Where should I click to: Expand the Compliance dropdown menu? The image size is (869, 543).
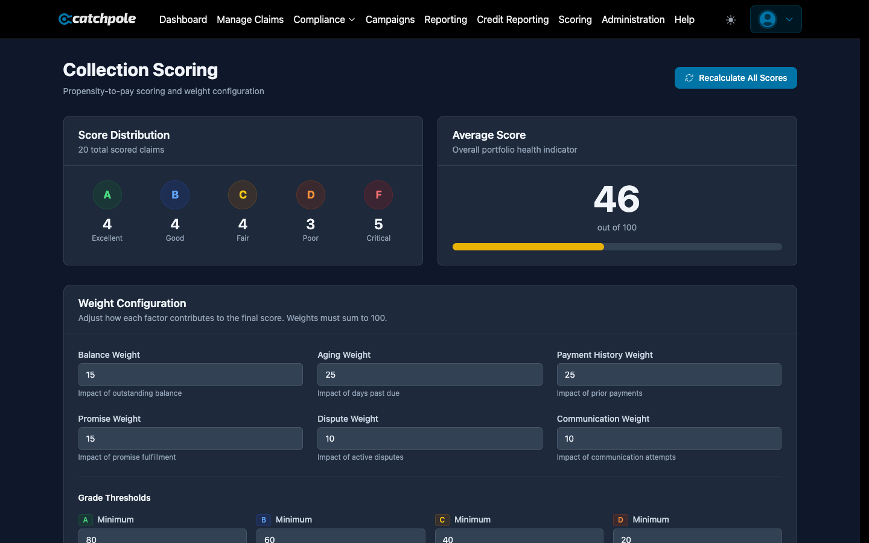tap(324, 19)
